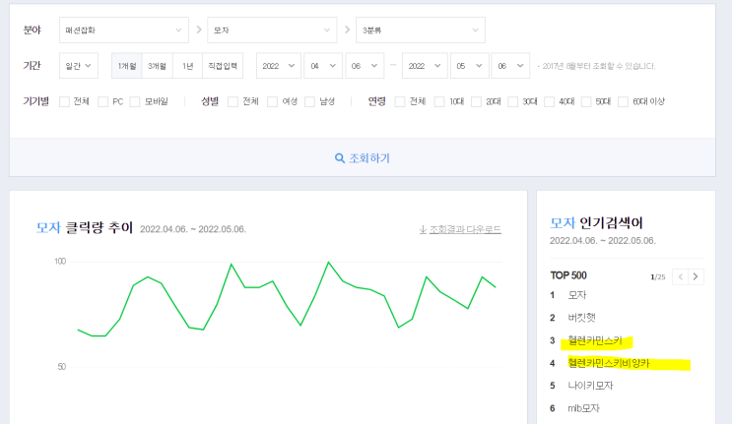Tick the 여성 gender checkbox
The height and width of the screenshot is (424, 732).
(x=275, y=101)
